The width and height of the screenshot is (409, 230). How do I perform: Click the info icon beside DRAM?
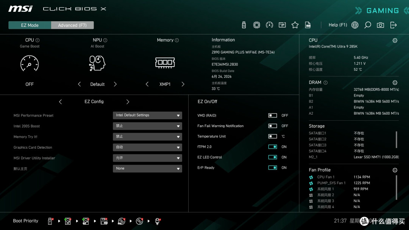pos(326,82)
